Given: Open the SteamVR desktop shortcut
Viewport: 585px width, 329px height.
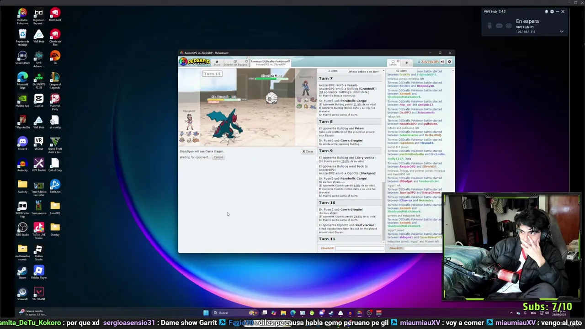Looking at the screenshot, I should click(x=22, y=293).
